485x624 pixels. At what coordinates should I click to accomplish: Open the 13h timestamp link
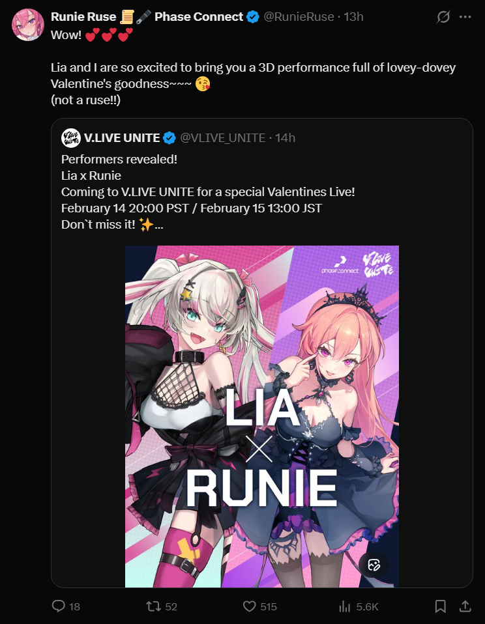click(x=353, y=17)
